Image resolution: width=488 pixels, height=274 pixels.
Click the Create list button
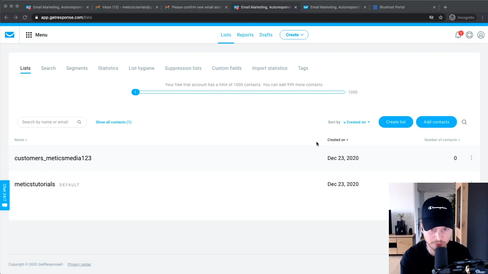[x=396, y=122]
